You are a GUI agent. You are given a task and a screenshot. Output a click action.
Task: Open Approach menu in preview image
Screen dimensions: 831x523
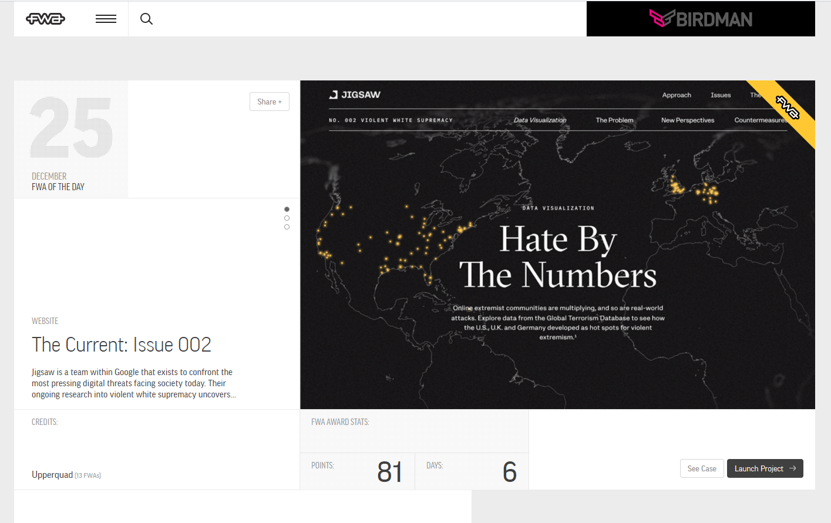pos(677,95)
